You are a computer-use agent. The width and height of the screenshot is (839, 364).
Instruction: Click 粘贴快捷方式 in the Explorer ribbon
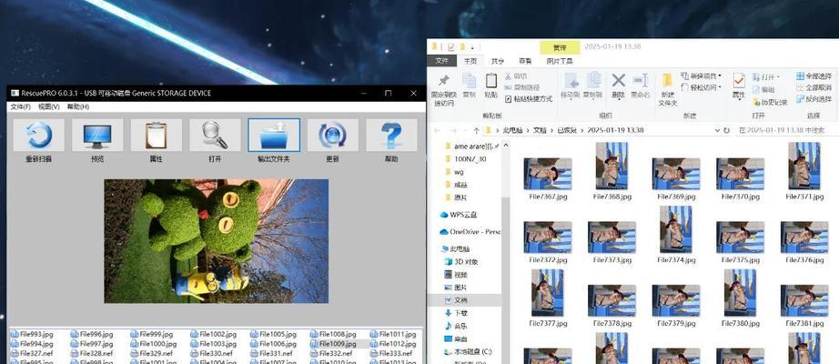coord(528,99)
